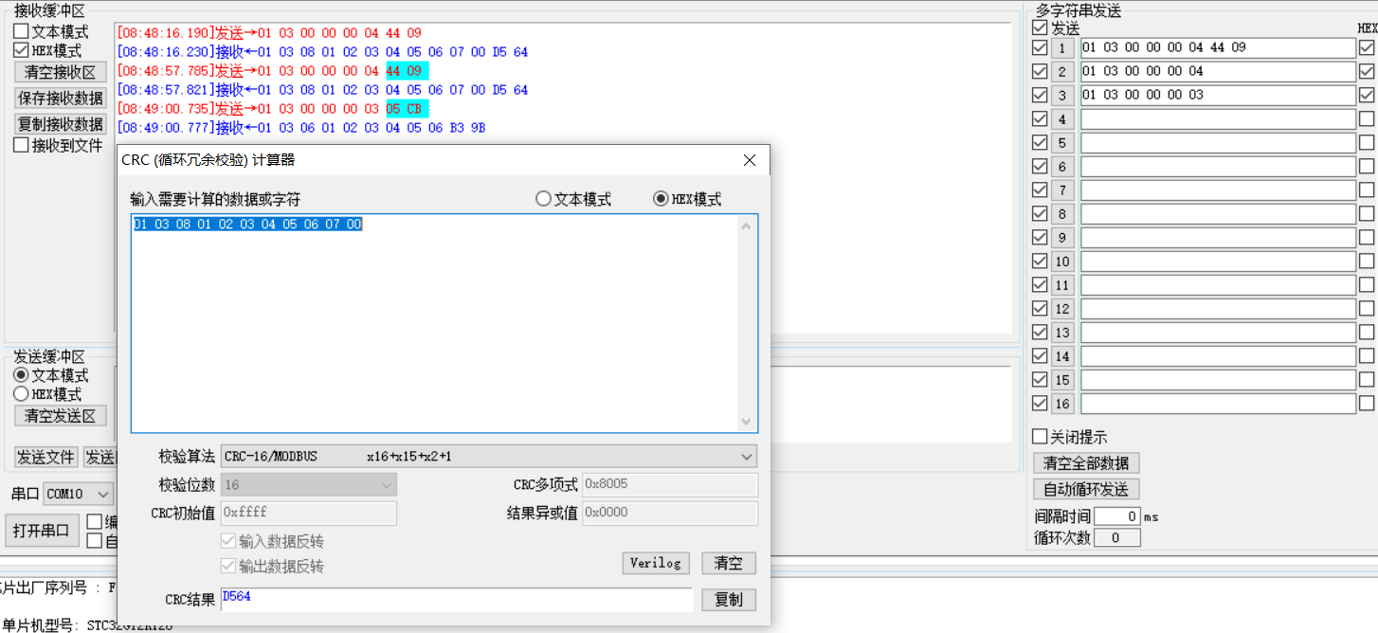Screen dimensions: 1378x633
Task: Click the numbered button 16
Action: (x=1062, y=404)
